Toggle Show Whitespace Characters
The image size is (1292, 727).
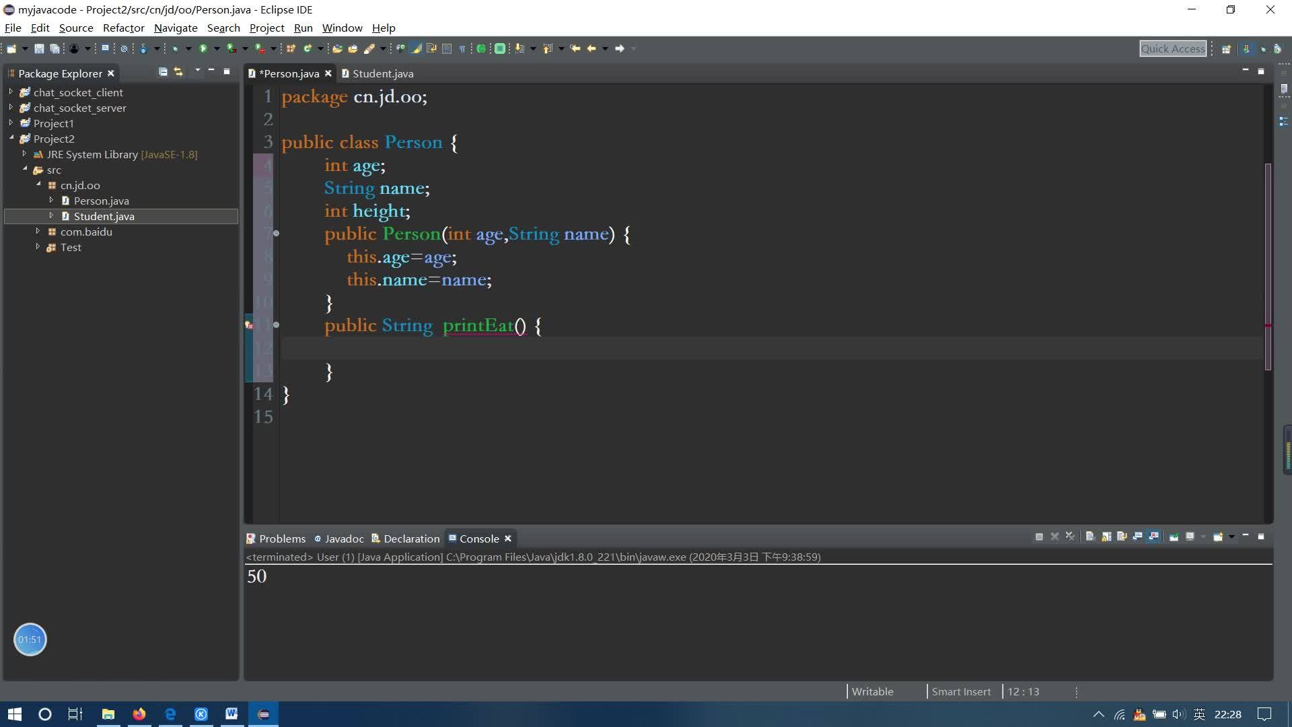(462, 48)
